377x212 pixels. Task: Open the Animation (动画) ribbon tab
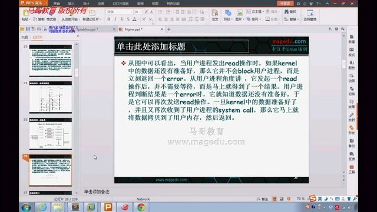[x=101, y=4]
